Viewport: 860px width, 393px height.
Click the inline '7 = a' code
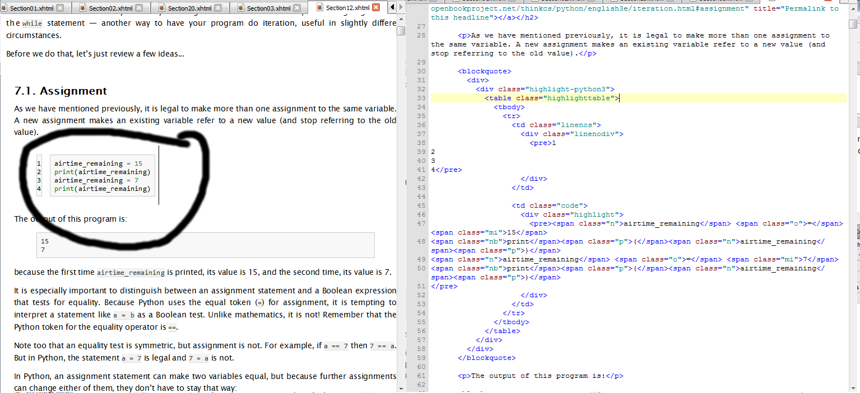coord(200,358)
